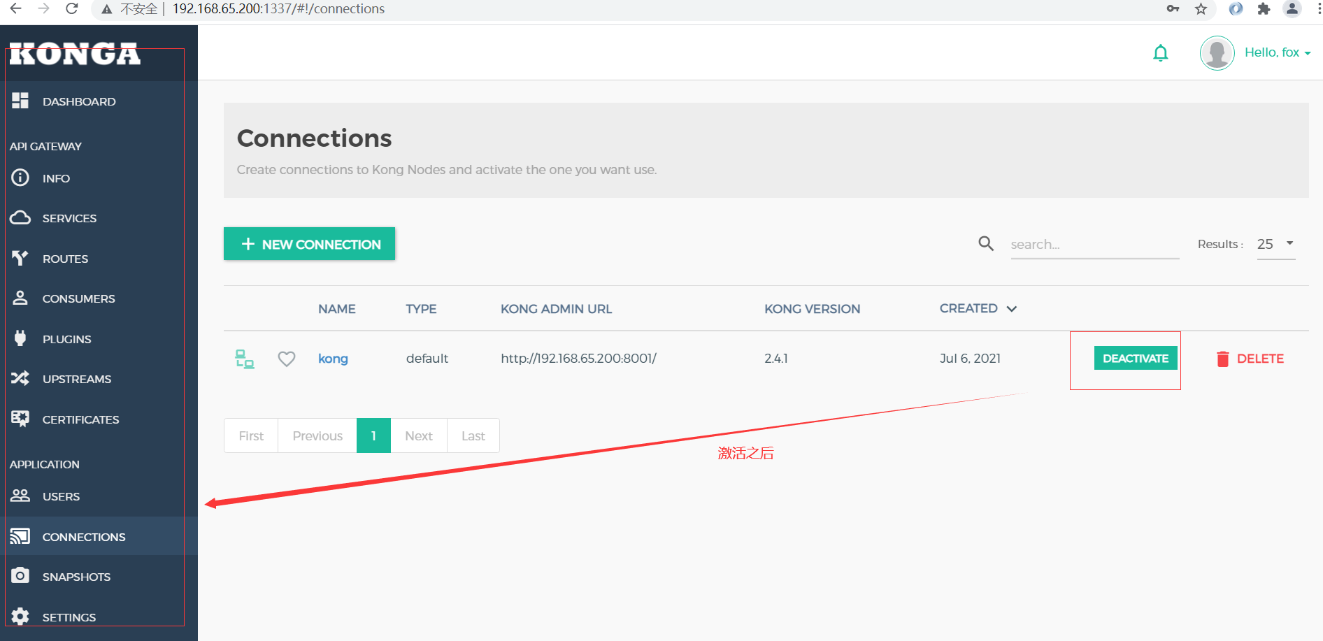This screenshot has height=641, width=1323.
Task: Click the Certificates badge icon
Action: click(20, 419)
